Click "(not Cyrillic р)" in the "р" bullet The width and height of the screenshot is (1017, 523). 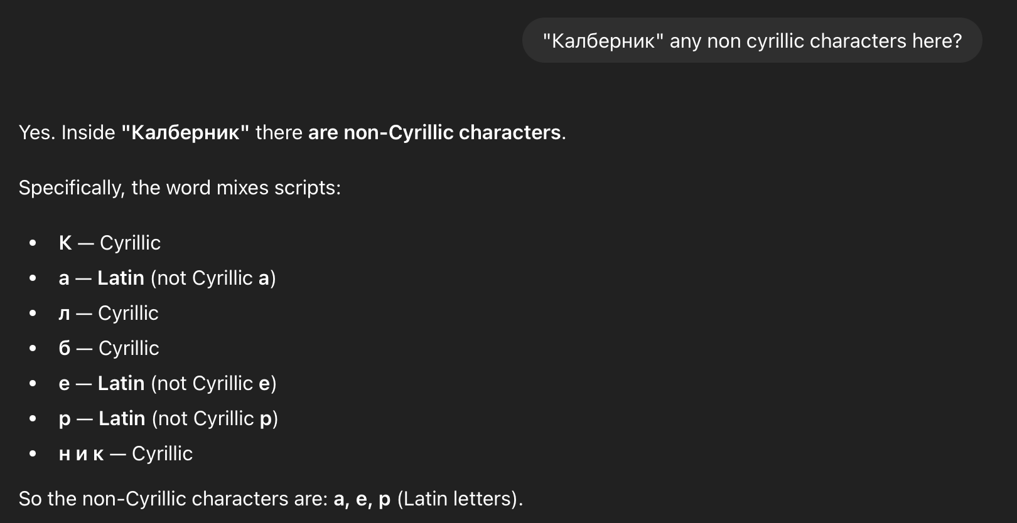[x=215, y=418]
